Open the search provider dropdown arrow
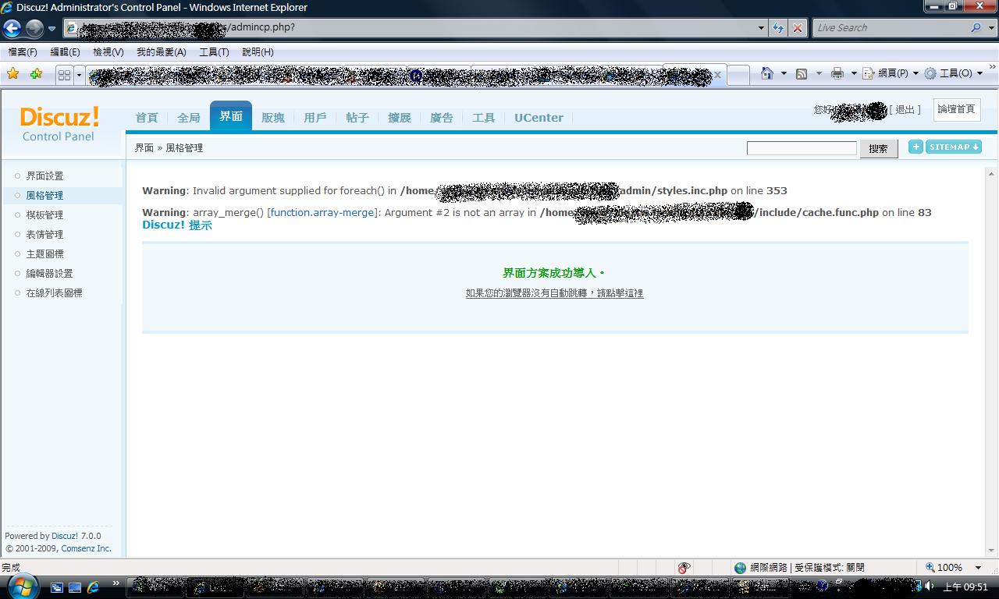Viewport: 999px width, 599px height. [x=990, y=27]
